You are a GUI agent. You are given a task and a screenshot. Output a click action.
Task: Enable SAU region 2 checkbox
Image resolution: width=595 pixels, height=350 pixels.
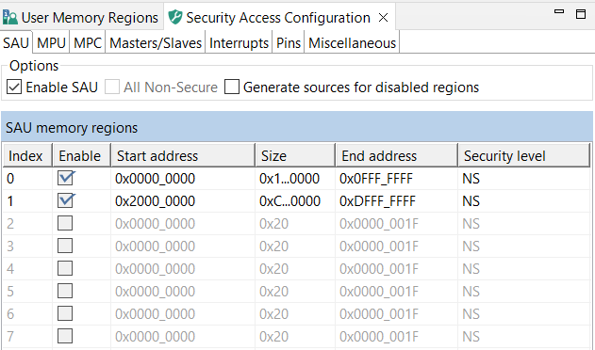(65, 223)
